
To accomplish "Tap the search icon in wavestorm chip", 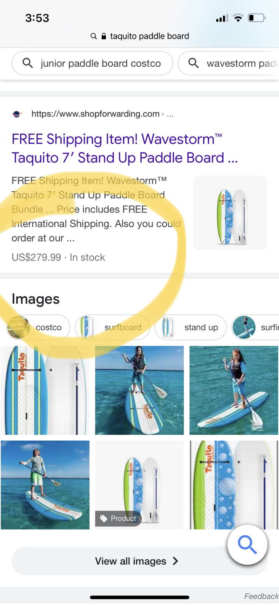I will click(194, 63).
